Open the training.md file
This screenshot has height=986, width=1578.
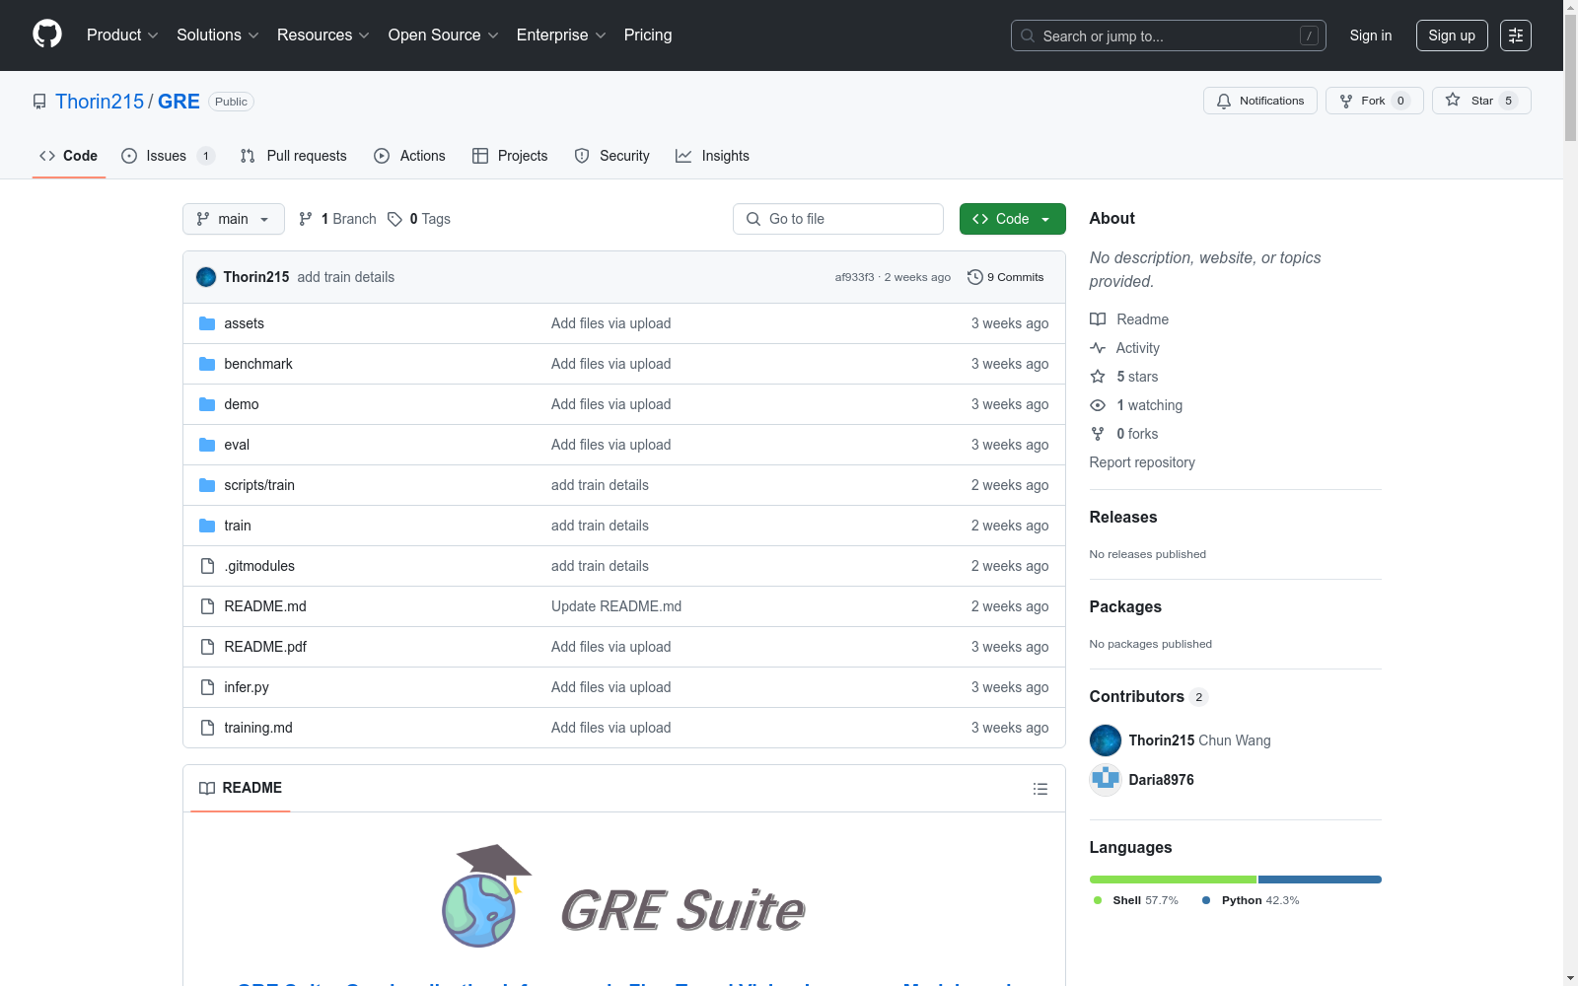258,728
